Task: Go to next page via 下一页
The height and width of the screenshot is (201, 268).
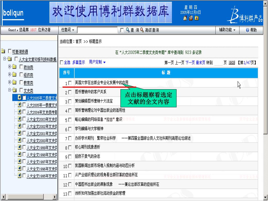Action: tap(190, 63)
